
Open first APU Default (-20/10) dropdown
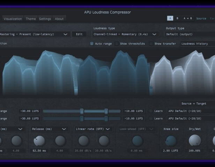[191, 111]
